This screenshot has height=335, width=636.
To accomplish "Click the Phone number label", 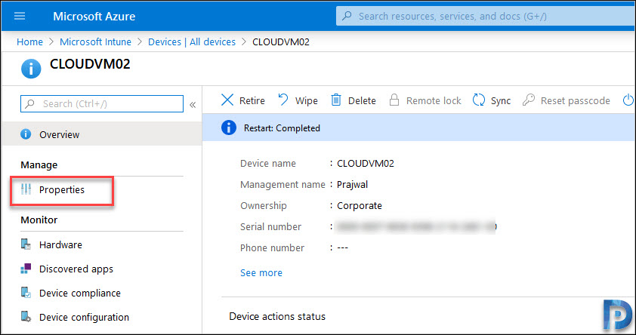I will pyautogui.click(x=272, y=247).
